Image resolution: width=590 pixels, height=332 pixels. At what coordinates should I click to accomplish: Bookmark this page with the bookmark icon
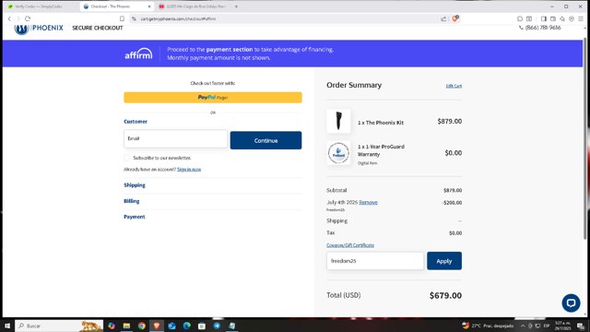[122, 18]
